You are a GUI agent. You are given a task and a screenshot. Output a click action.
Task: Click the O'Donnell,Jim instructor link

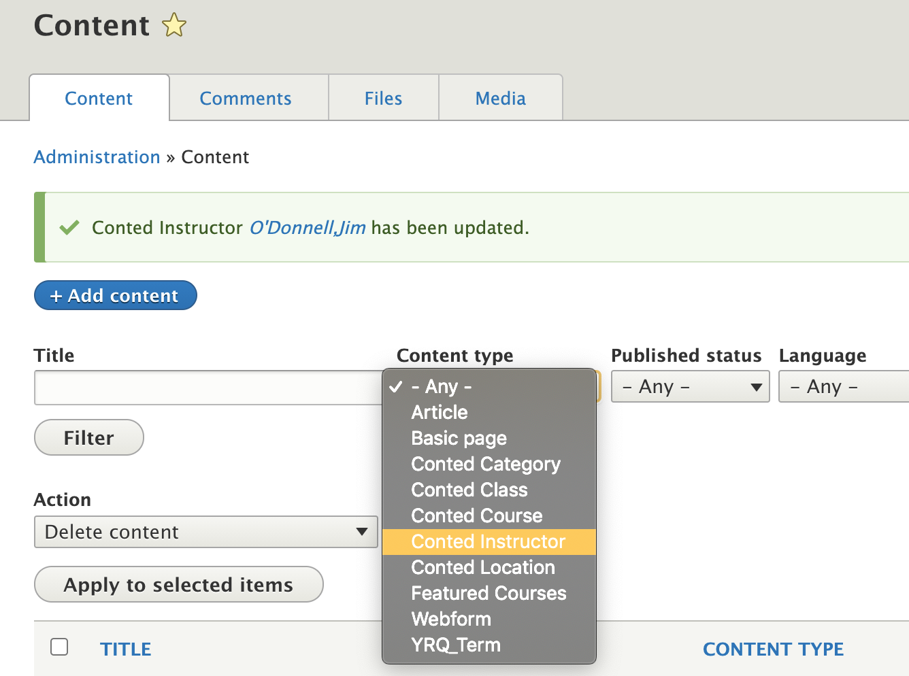coord(308,227)
